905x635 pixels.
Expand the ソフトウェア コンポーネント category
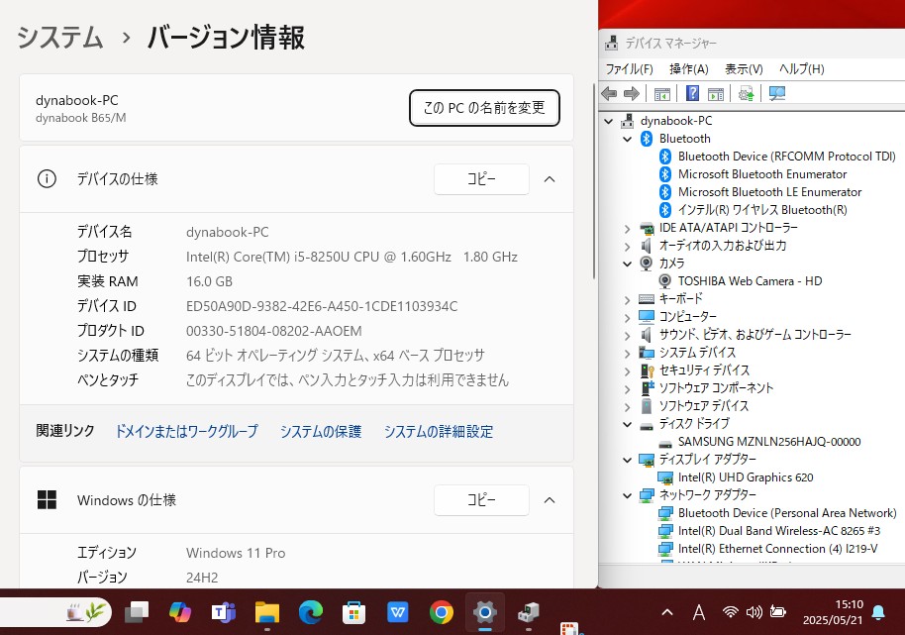click(628, 389)
